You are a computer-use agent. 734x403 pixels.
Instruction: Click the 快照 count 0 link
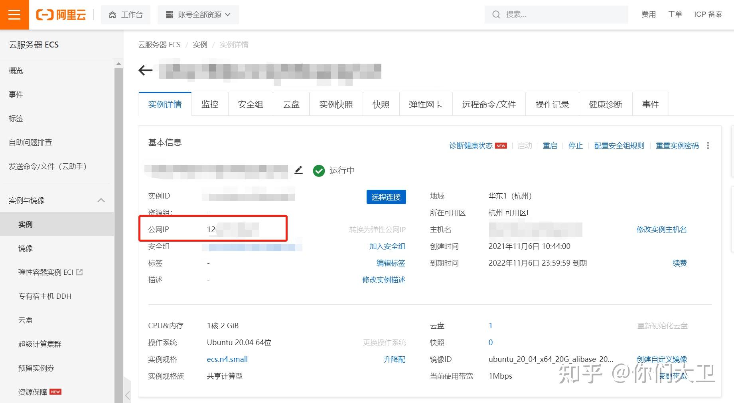click(491, 343)
